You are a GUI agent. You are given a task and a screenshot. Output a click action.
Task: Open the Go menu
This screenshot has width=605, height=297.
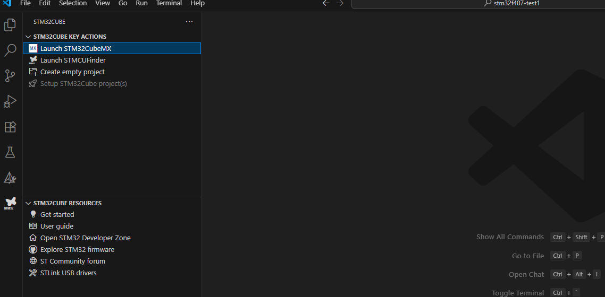coord(123,4)
